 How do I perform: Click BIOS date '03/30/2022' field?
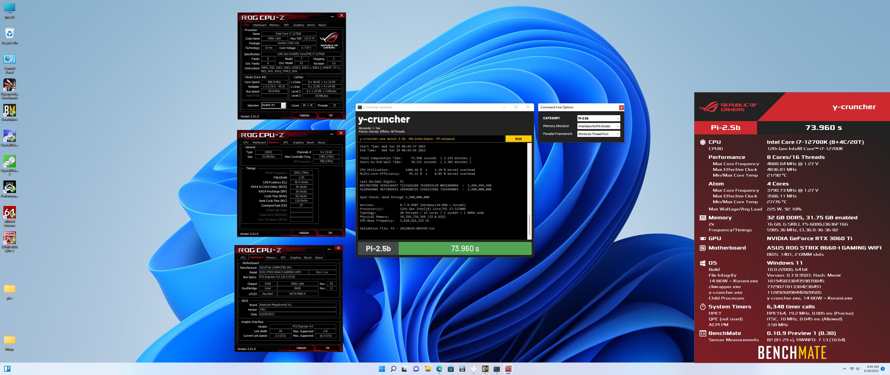click(x=297, y=314)
